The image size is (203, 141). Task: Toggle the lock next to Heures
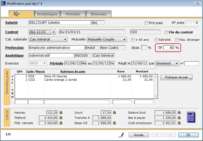[61, 113]
